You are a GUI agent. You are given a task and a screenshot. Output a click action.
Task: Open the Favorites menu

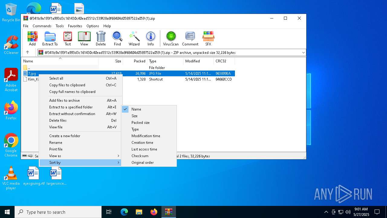75,26
